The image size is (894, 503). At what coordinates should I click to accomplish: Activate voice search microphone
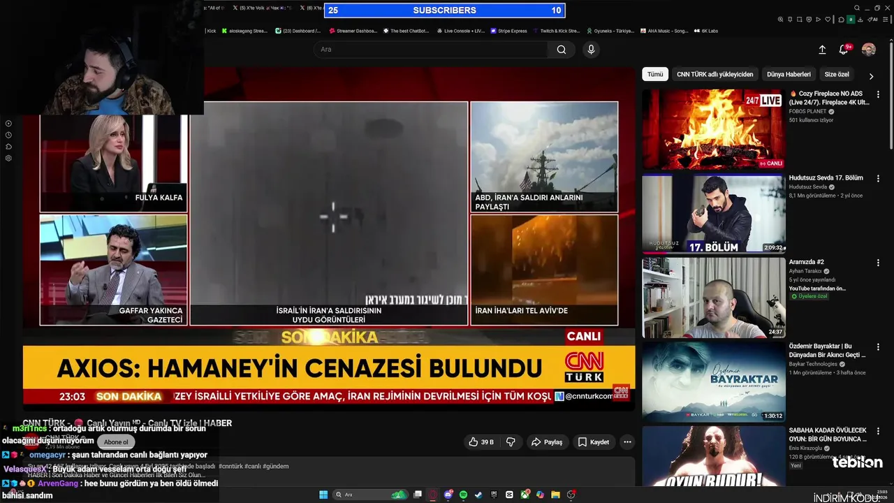coord(591,50)
